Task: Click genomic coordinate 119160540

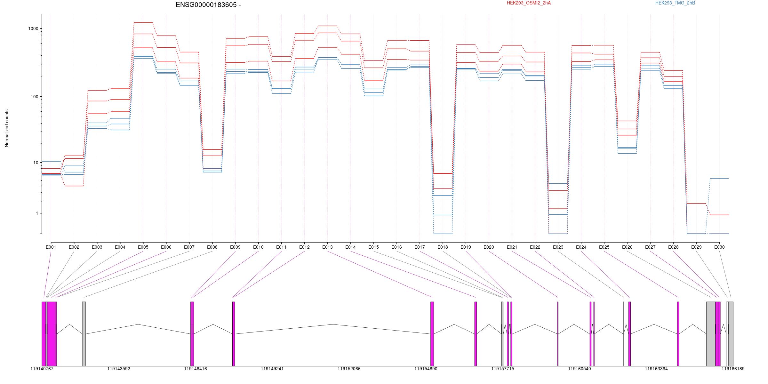Action: pos(580,369)
